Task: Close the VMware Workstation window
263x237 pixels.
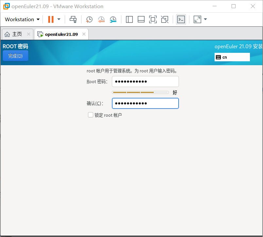Action: click(253, 6)
